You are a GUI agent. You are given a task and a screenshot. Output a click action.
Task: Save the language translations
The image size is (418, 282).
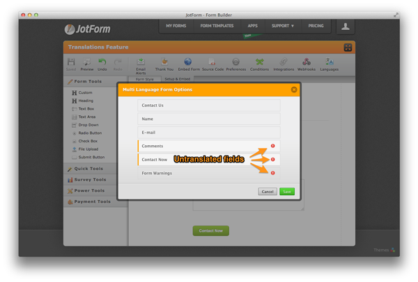(x=287, y=192)
